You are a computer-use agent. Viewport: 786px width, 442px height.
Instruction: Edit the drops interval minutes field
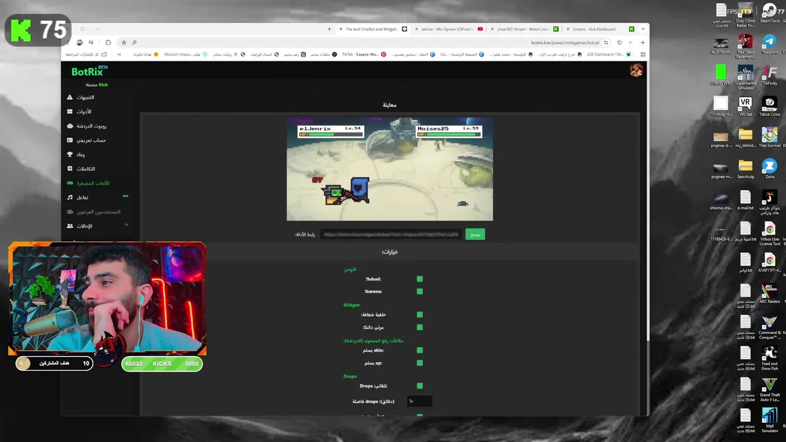click(419, 401)
